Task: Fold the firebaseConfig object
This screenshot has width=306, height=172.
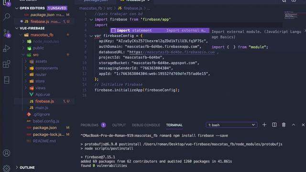Action: point(91,36)
